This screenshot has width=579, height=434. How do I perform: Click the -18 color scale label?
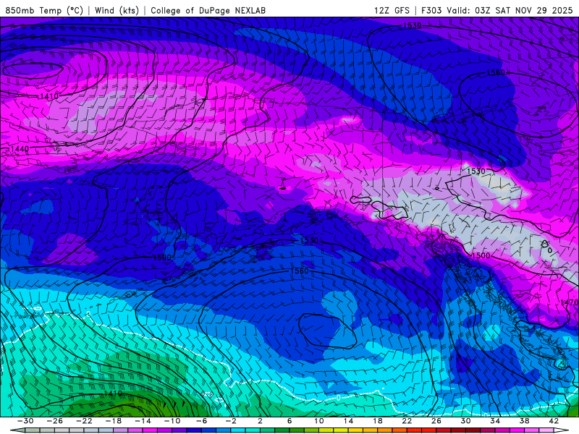[x=114, y=421]
